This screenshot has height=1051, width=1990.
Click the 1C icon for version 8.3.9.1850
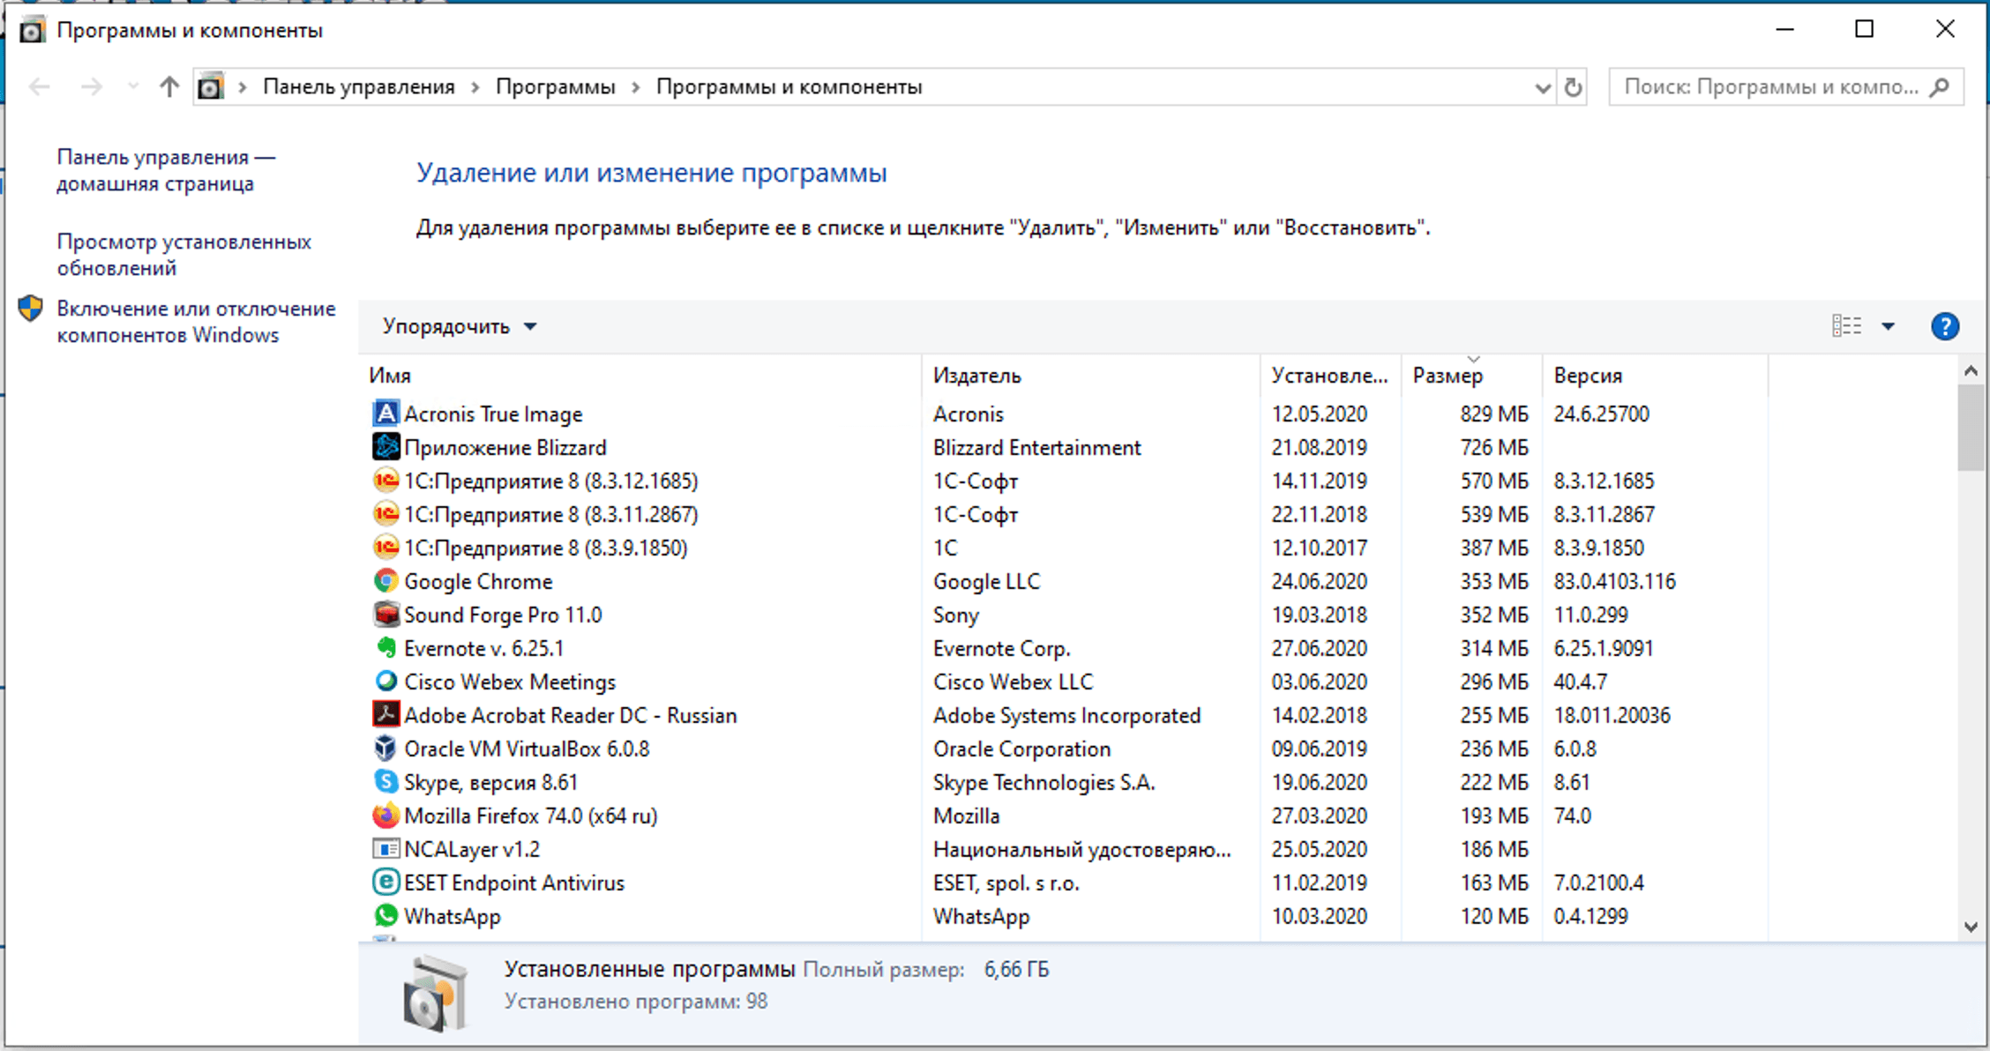click(385, 548)
